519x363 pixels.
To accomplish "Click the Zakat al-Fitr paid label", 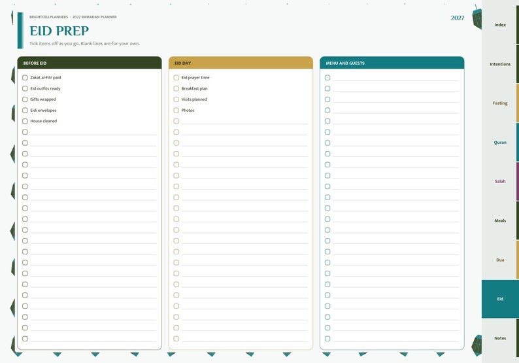I will (x=46, y=77).
